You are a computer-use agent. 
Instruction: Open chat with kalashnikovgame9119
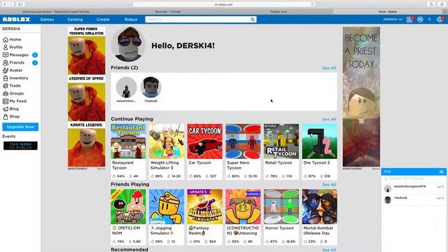(x=414, y=188)
